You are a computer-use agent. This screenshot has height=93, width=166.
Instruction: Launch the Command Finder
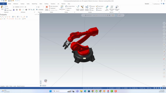click(x=117, y=8)
